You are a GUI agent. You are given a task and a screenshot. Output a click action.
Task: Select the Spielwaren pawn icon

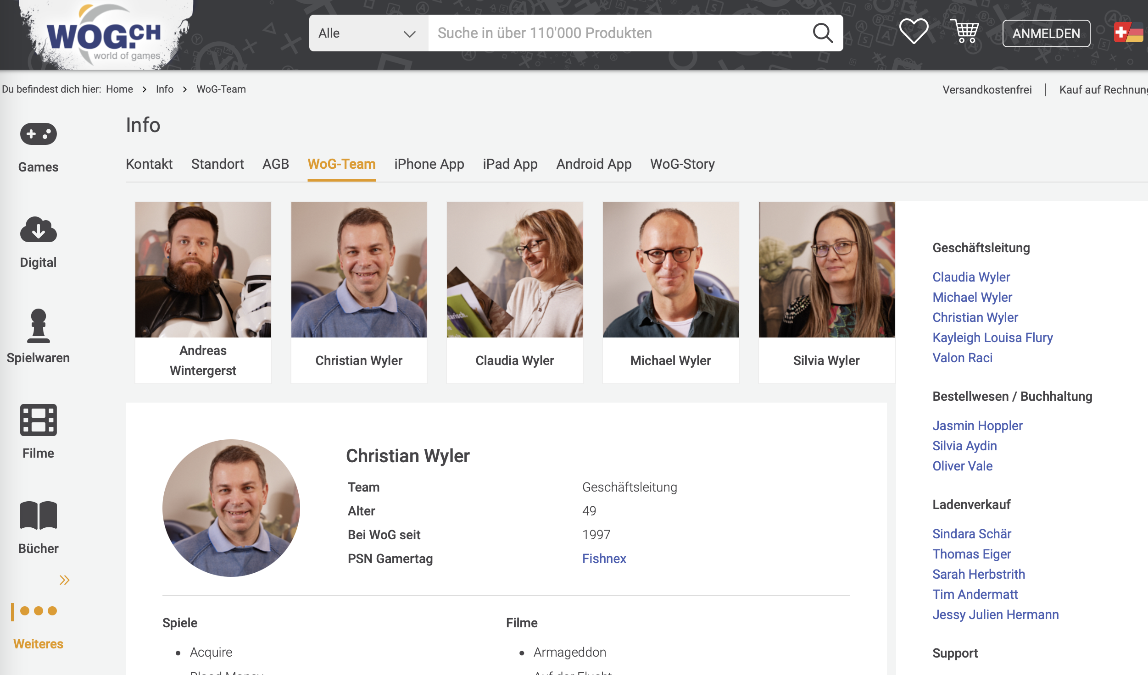[39, 326]
